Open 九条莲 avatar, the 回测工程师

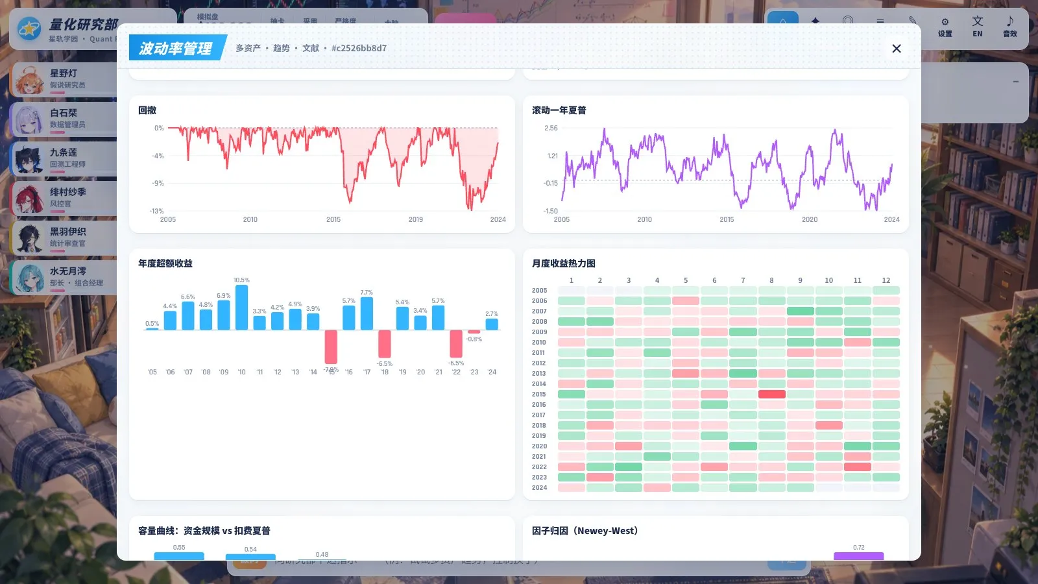pos(29,159)
